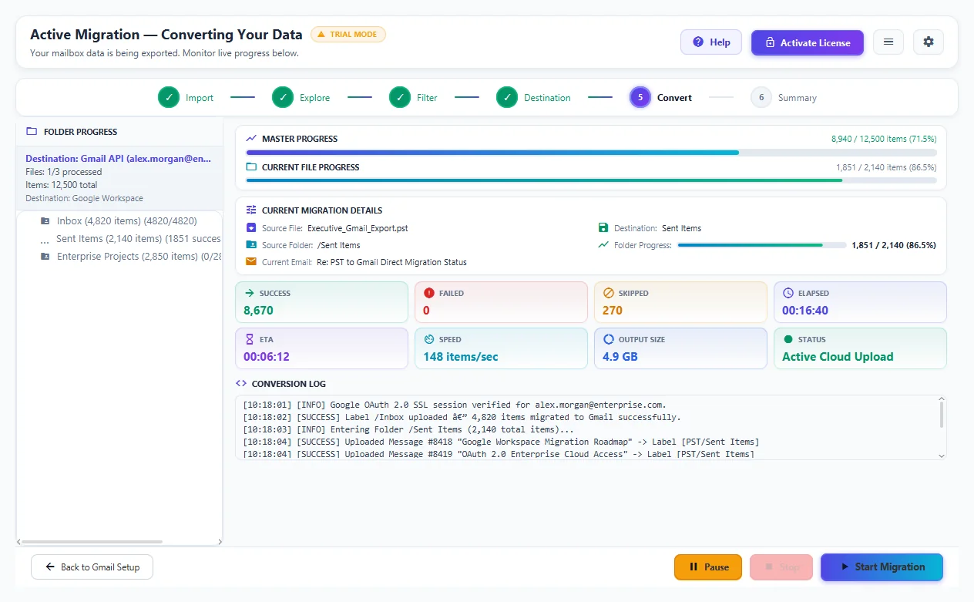
Task: Click the Failed red alert icon
Action: pyautogui.click(x=428, y=294)
